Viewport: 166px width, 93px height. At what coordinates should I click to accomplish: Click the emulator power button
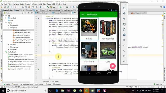click(124, 8)
